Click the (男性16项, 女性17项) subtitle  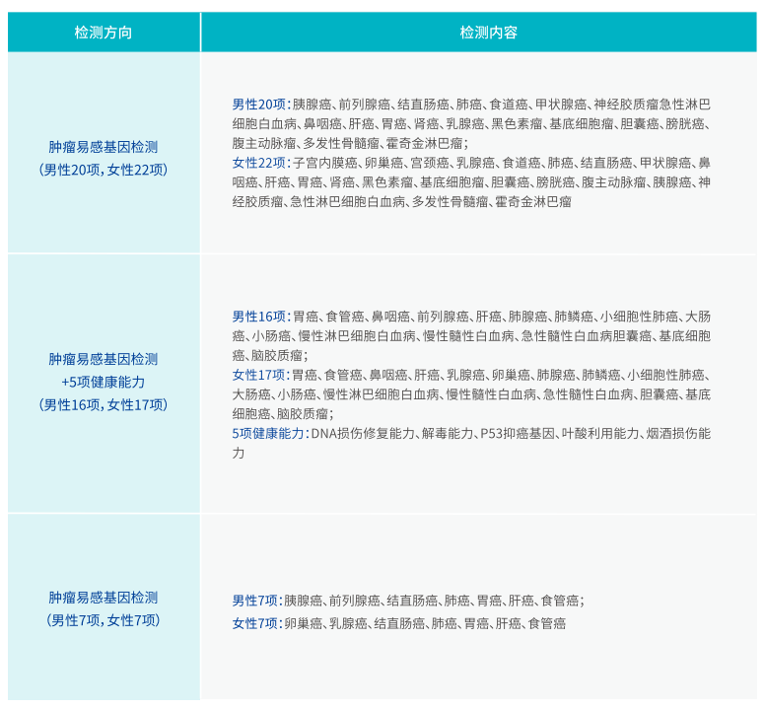click(x=104, y=404)
